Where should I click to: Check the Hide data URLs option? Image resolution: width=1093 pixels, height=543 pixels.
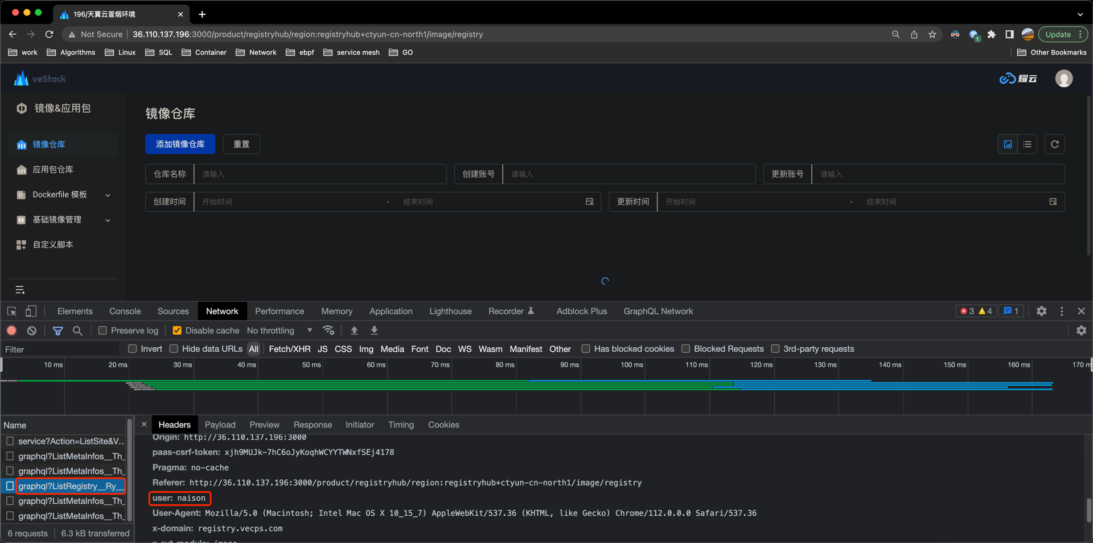tap(174, 349)
